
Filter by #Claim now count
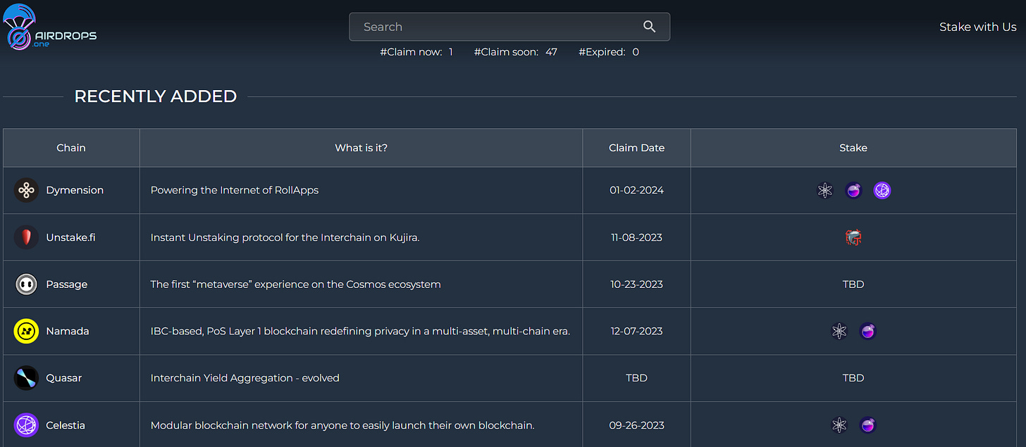click(416, 52)
